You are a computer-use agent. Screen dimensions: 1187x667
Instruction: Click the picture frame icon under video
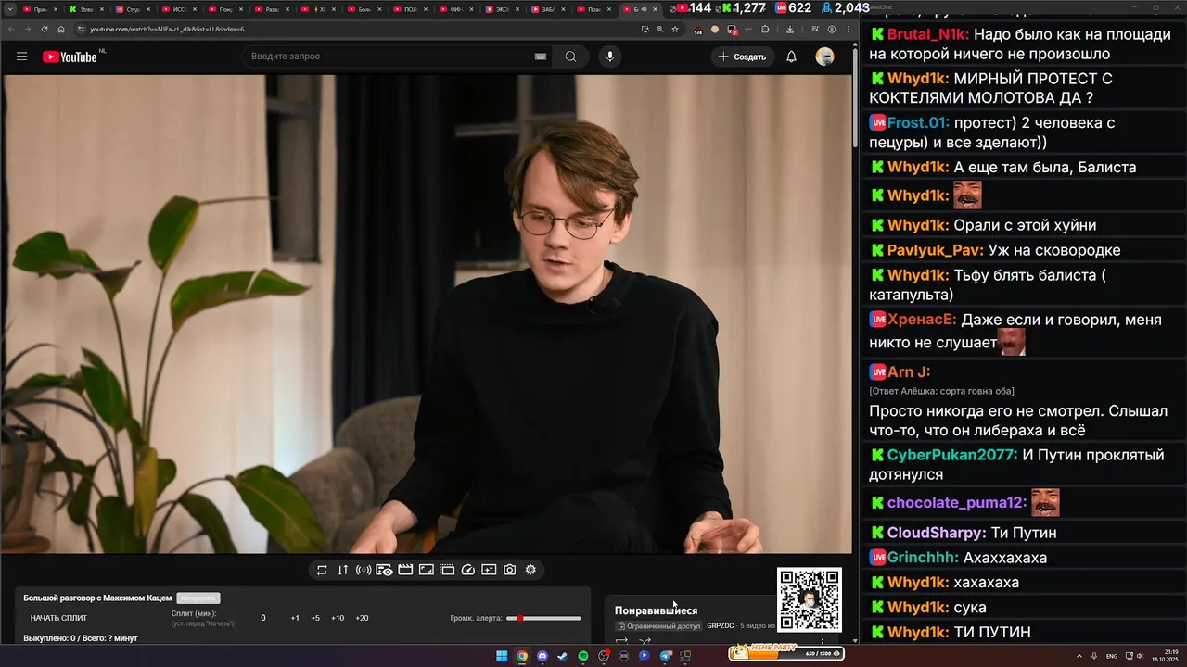pyautogui.click(x=427, y=570)
